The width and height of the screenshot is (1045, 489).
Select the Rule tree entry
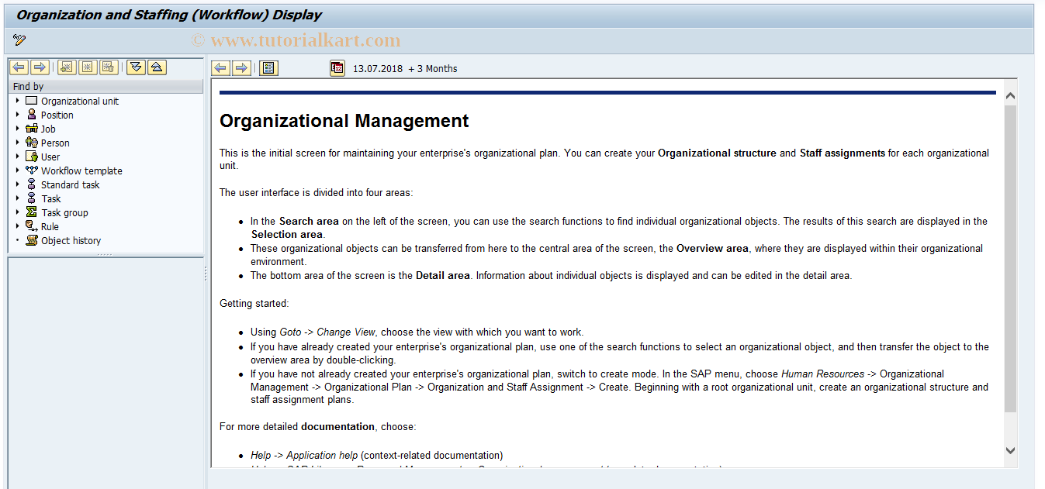pyautogui.click(x=50, y=227)
